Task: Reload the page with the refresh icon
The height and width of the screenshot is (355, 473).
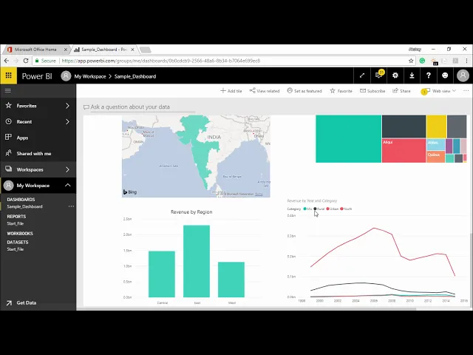Action: click(26, 61)
